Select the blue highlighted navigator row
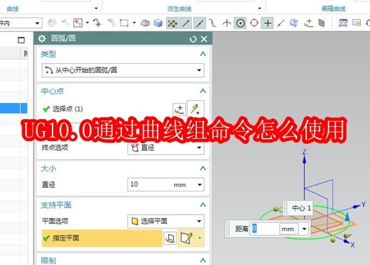Image resolution: width=370 pixels, height=265 pixels. pyautogui.click(x=13, y=108)
